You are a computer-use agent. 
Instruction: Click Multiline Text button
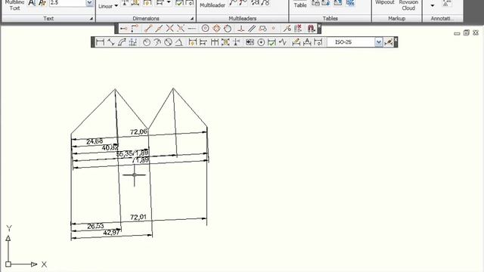[14, 5]
